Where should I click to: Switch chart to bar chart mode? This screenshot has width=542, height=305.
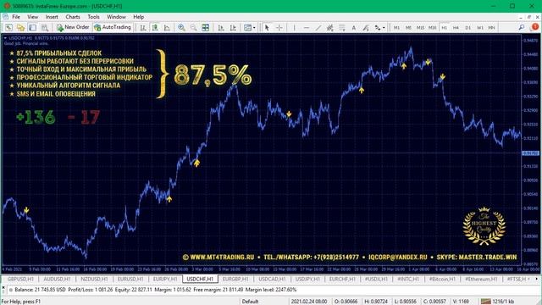pos(143,27)
